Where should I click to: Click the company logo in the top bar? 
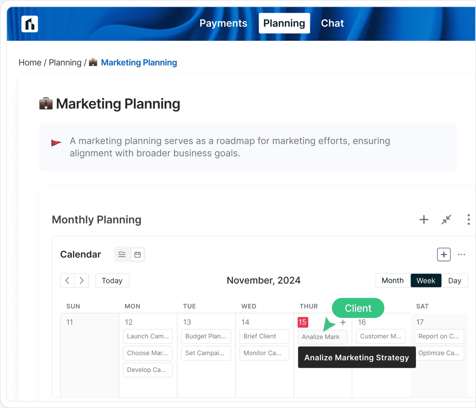(x=29, y=24)
